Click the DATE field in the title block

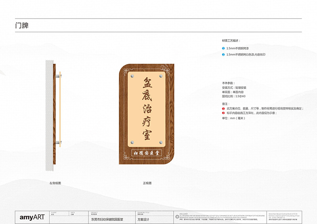pyautogui.click(x=78, y=213)
